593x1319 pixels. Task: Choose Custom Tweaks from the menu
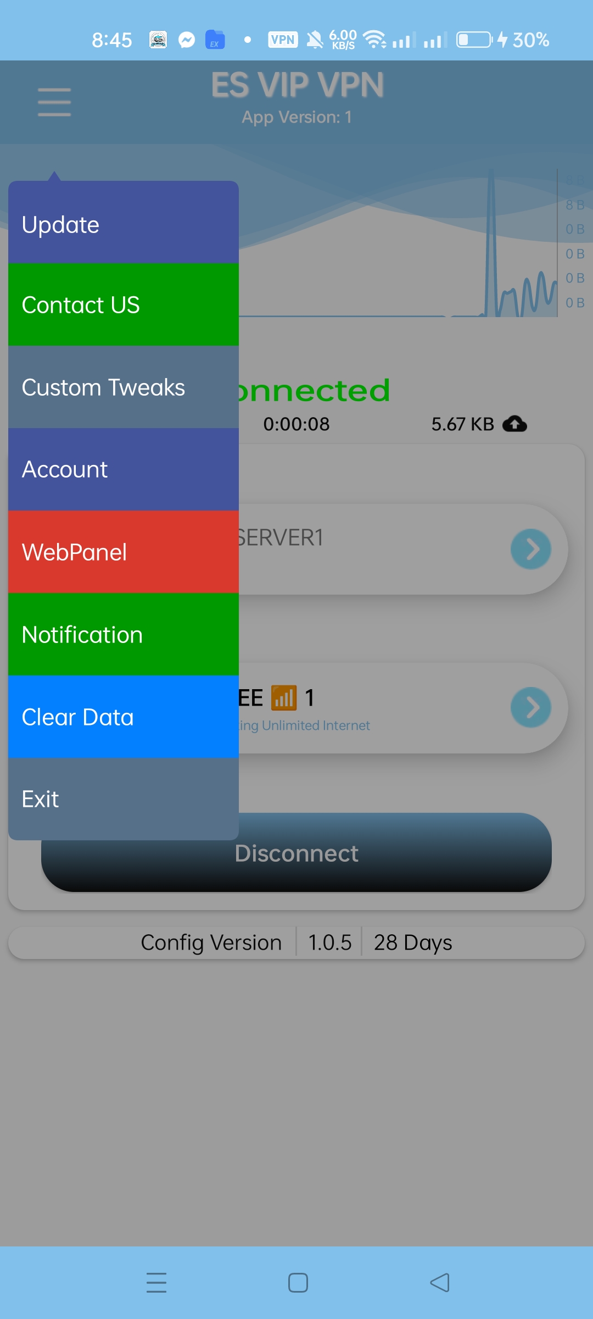pyautogui.click(x=124, y=387)
